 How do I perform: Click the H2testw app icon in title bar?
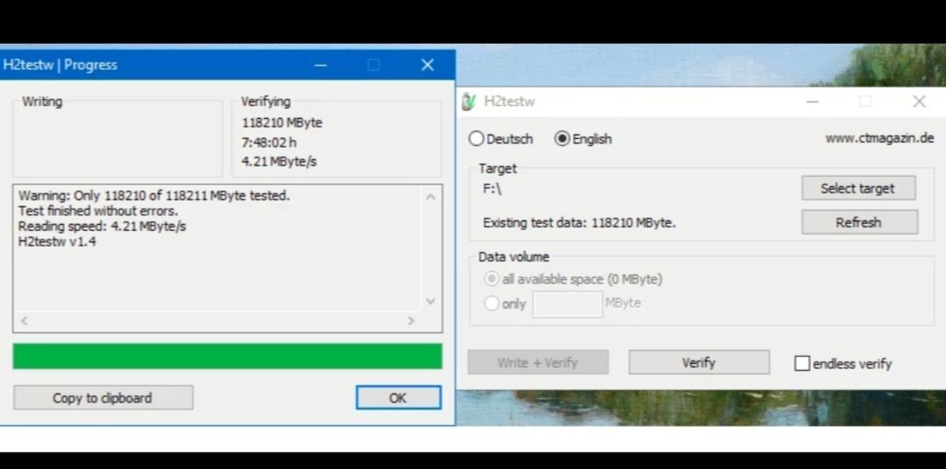(469, 101)
